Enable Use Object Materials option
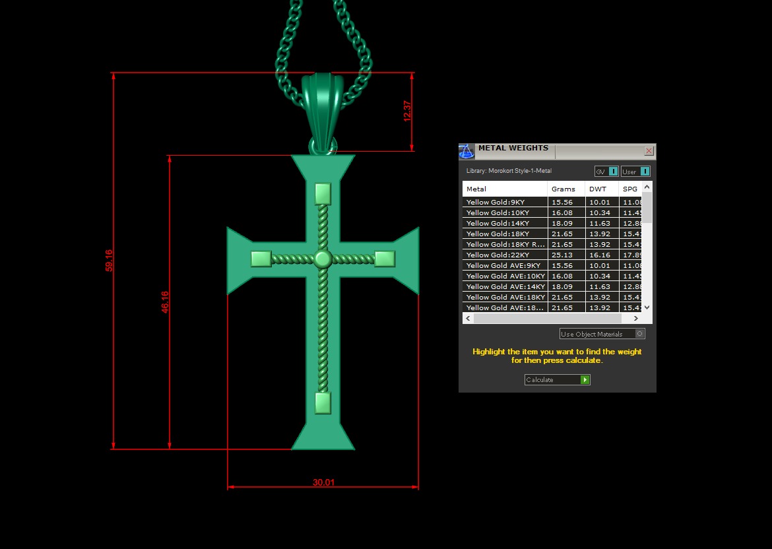The width and height of the screenshot is (772, 549). 602,334
